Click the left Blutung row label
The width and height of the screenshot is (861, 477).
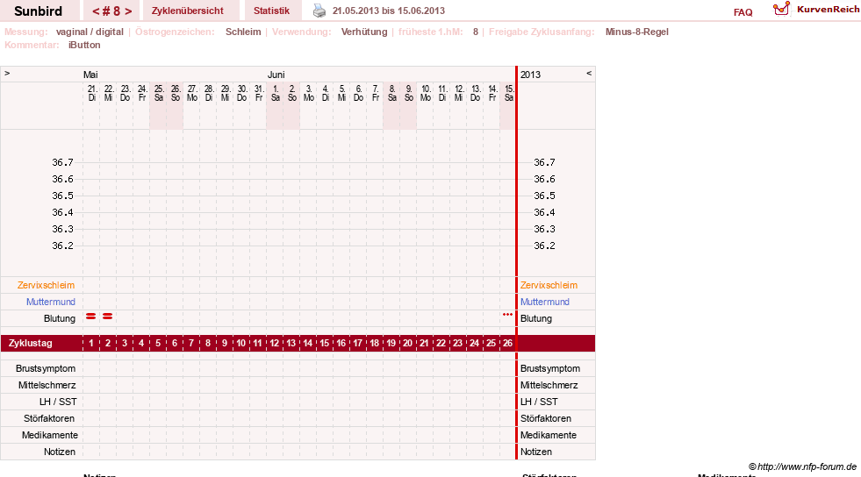(x=60, y=318)
